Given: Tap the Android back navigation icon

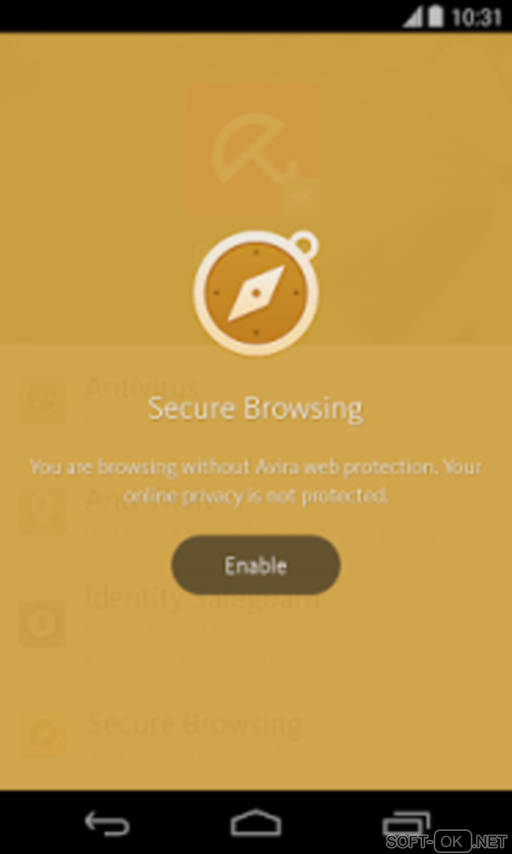Looking at the screenshot, I should coord(107,824).
